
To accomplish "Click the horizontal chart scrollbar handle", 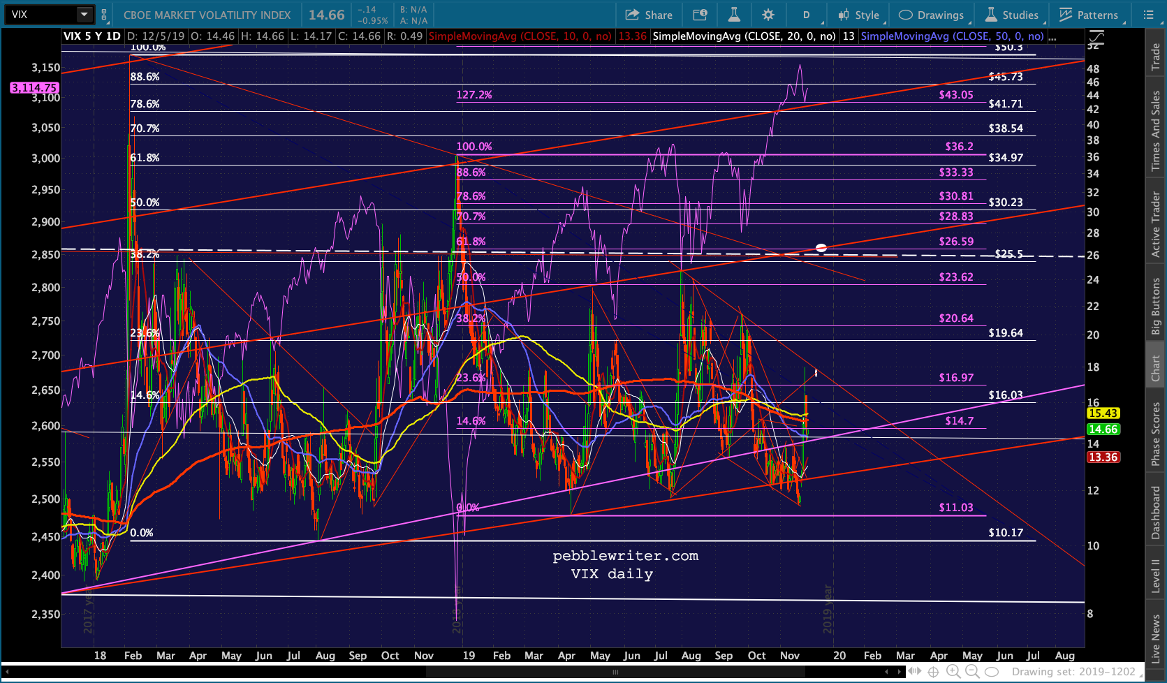I will (x=615, y=672).
